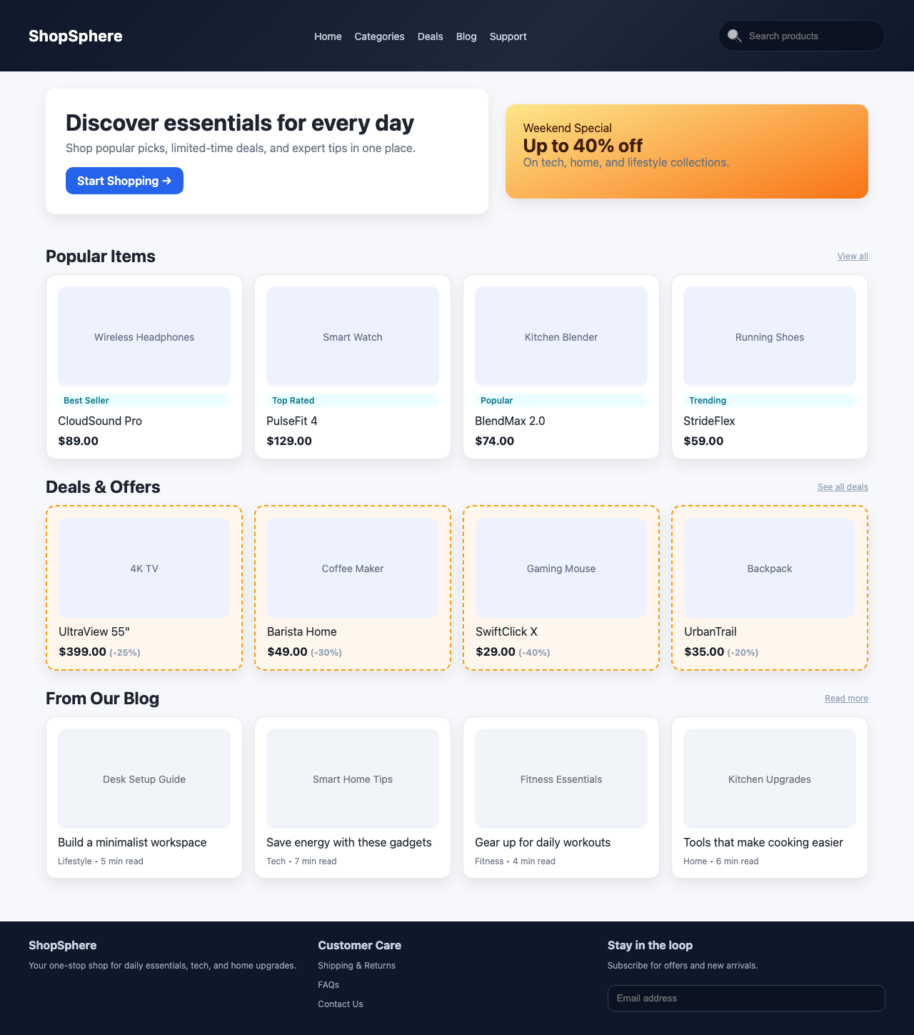Open the Kitchen Upgrades blog card image
Image resolution: width=914 pixels, height=1035 pixels.
(x=769, y=778)
